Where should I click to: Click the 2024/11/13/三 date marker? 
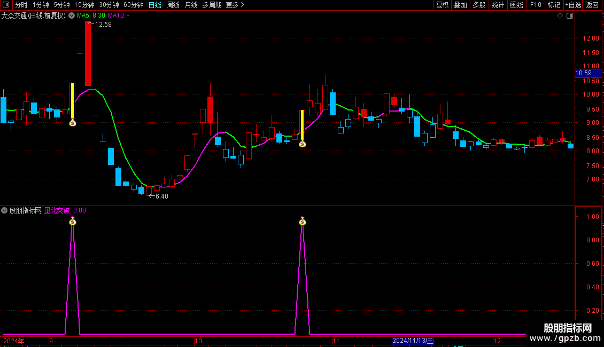point(413,341)
